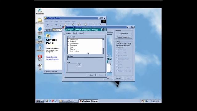Click Delete X icon in Control Panel toolbar
This screenshot has height=111, width=197.
point(101,24)
